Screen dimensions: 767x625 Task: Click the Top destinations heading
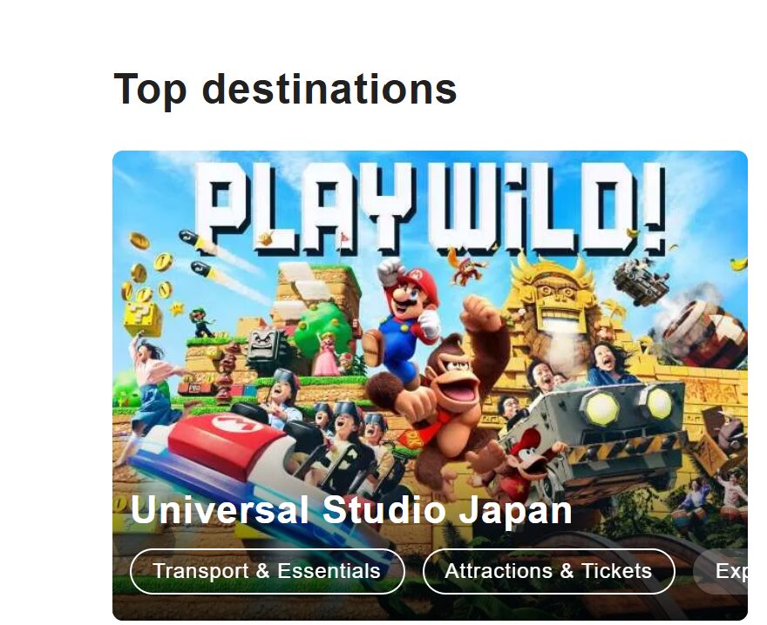click(x=285, y=89)
